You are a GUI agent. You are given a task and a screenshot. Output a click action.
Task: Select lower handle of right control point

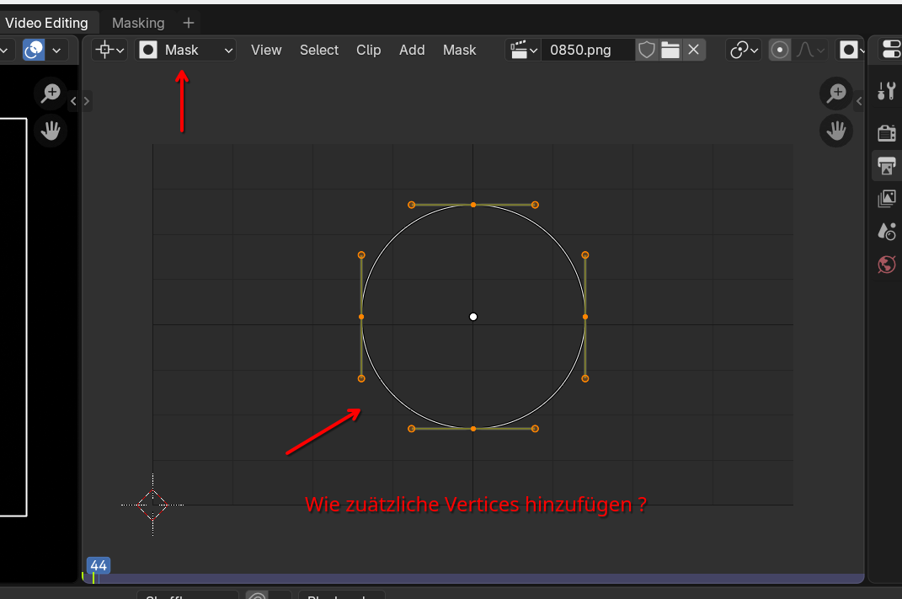(x=585, y=378)
